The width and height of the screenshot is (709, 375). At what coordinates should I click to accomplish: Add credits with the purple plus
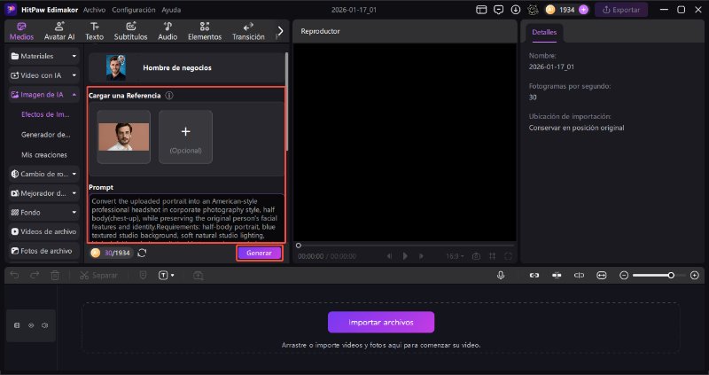[584, 10]
